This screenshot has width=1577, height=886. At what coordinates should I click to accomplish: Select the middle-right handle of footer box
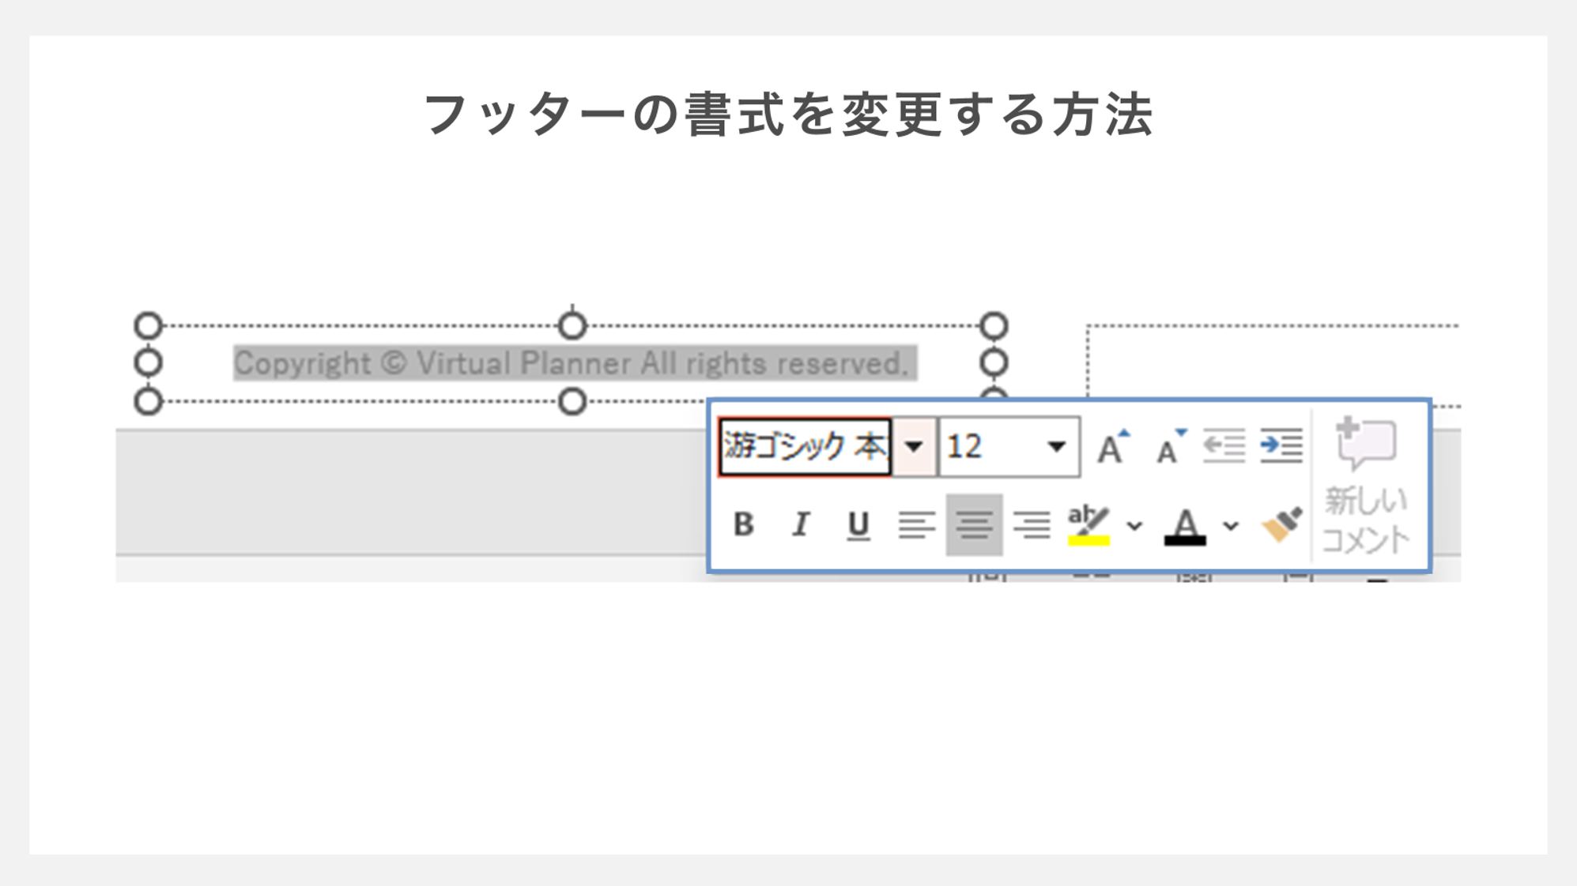994,362
